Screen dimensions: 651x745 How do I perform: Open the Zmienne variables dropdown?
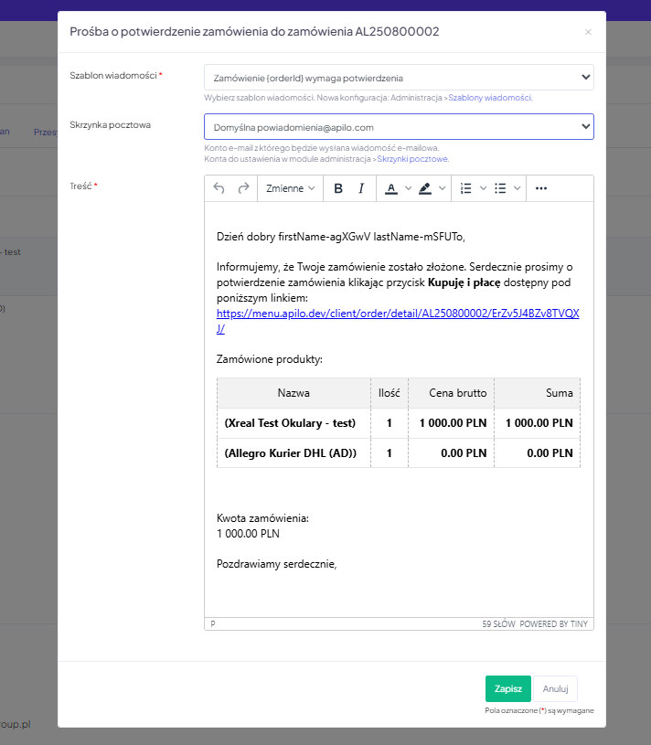tap(291, 188)
